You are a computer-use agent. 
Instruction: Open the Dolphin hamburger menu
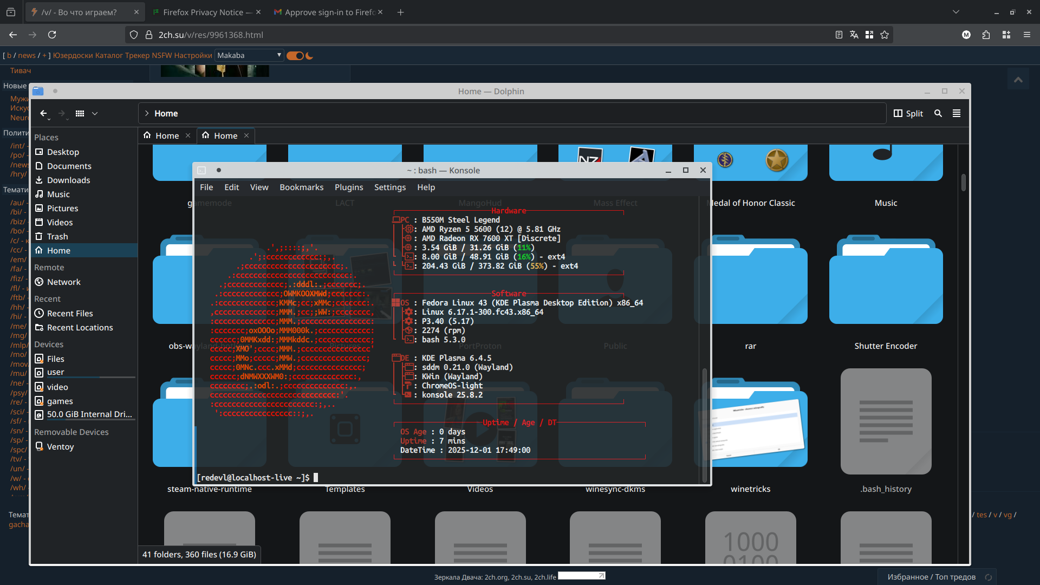tap(957, 113)
